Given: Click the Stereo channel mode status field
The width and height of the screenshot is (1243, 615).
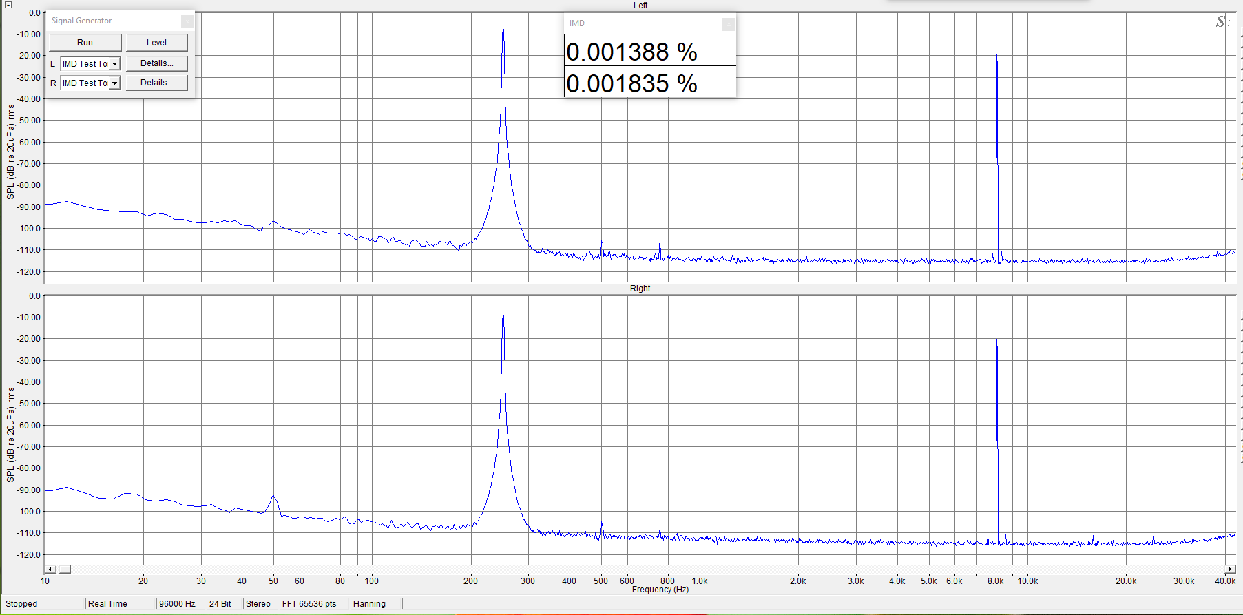Looking at the screenshot, I should pos(258,604).
